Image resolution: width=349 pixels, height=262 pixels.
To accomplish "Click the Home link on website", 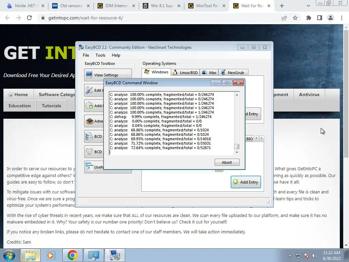I will click(18, 94).
